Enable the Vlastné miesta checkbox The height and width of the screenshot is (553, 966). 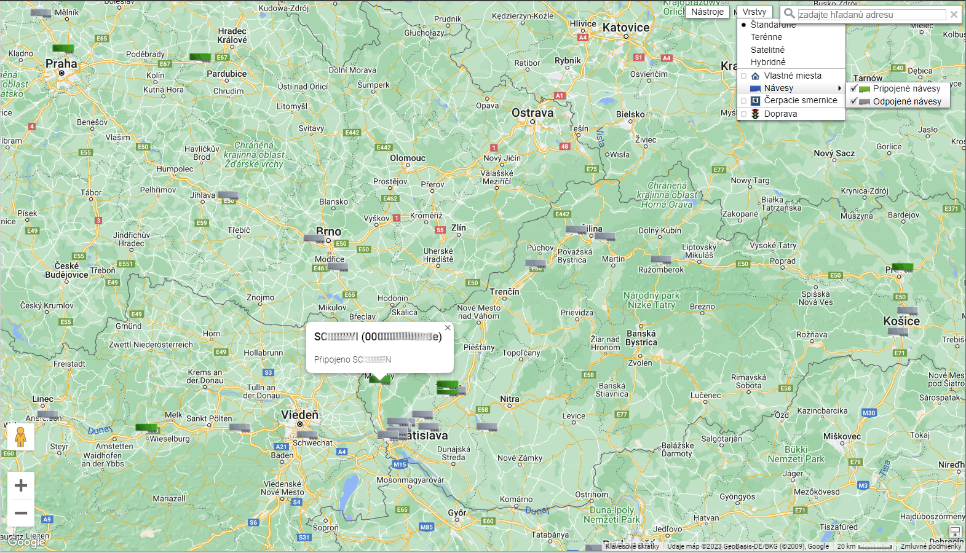pyautogui.click(x=744, y=76)
